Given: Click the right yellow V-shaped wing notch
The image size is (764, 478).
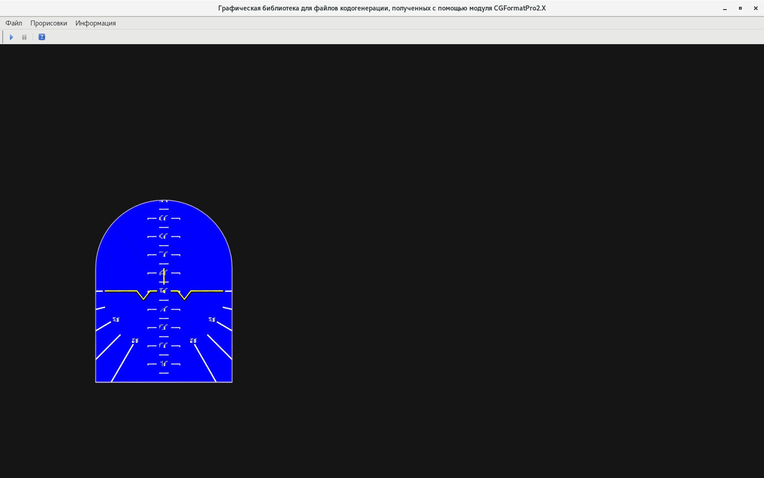Looking at the screenshot, I should click(x=184, y=296).
